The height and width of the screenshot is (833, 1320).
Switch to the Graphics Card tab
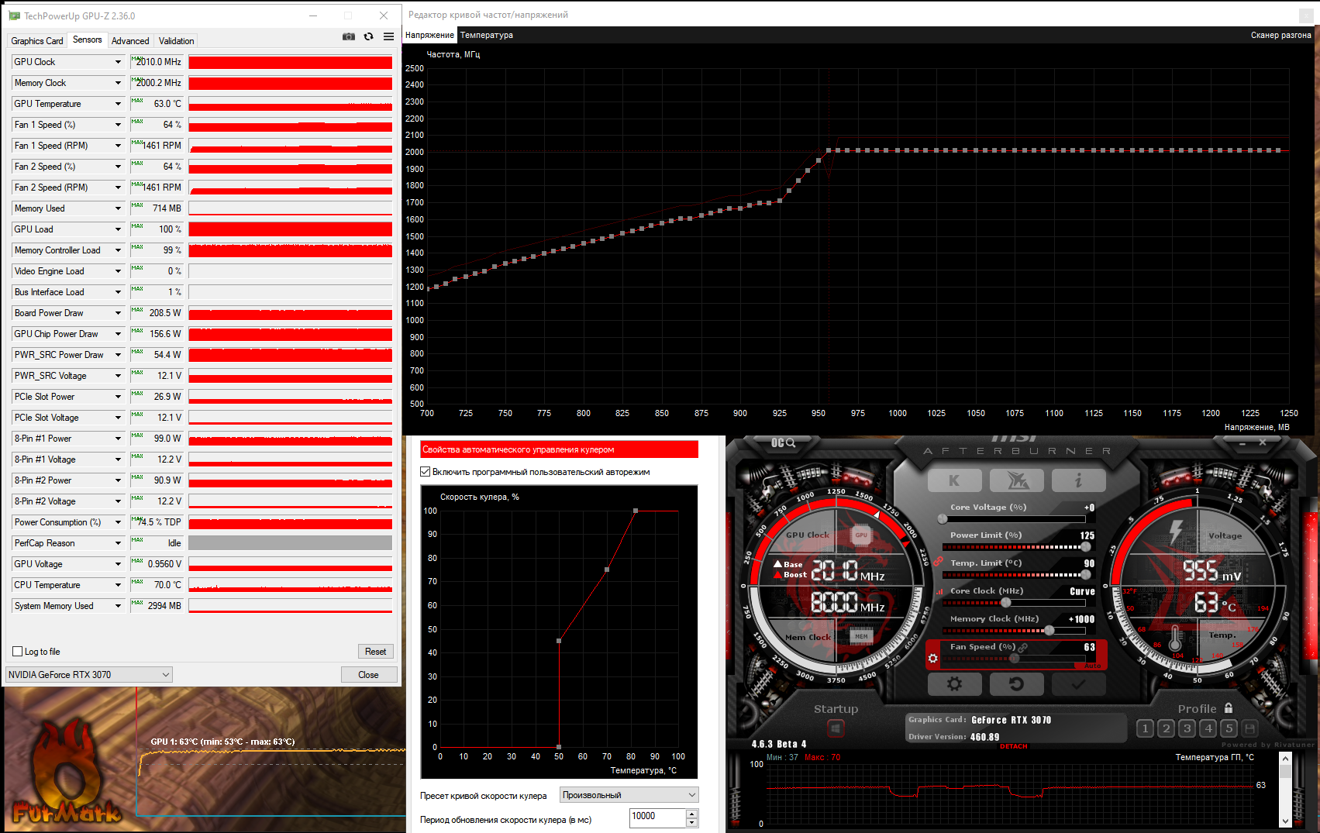37,41
